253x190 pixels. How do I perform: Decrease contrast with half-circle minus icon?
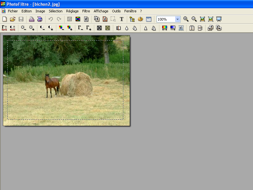point(42,28)
